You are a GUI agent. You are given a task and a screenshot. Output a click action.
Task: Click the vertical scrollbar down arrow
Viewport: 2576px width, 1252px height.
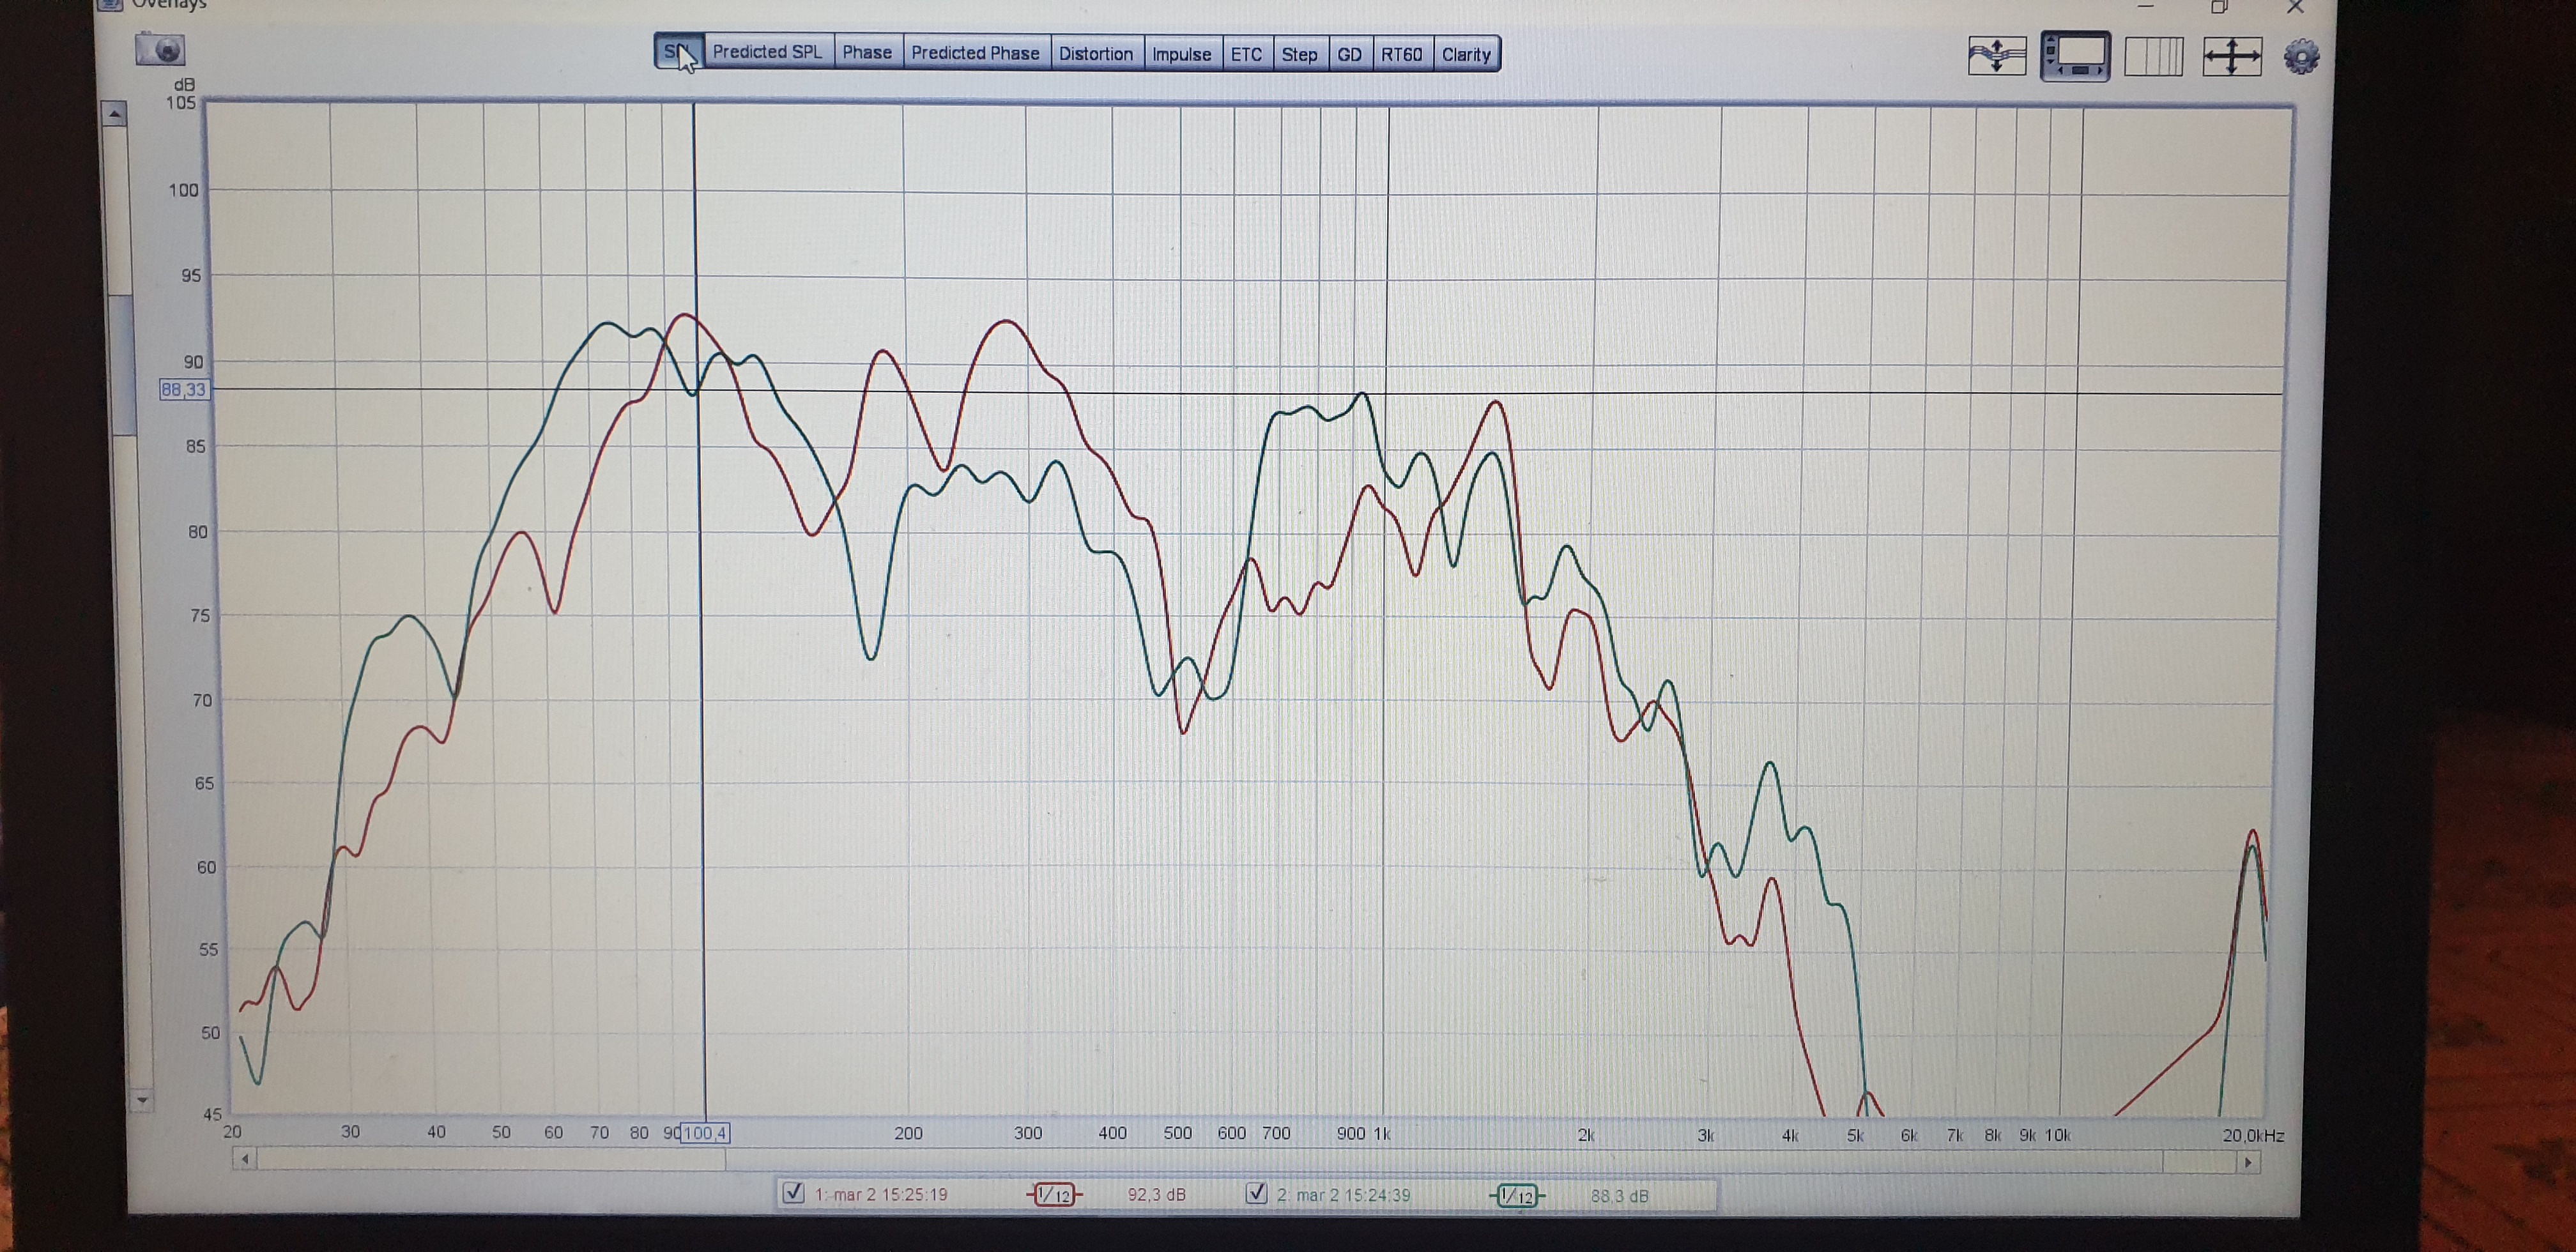[141, 1100]
